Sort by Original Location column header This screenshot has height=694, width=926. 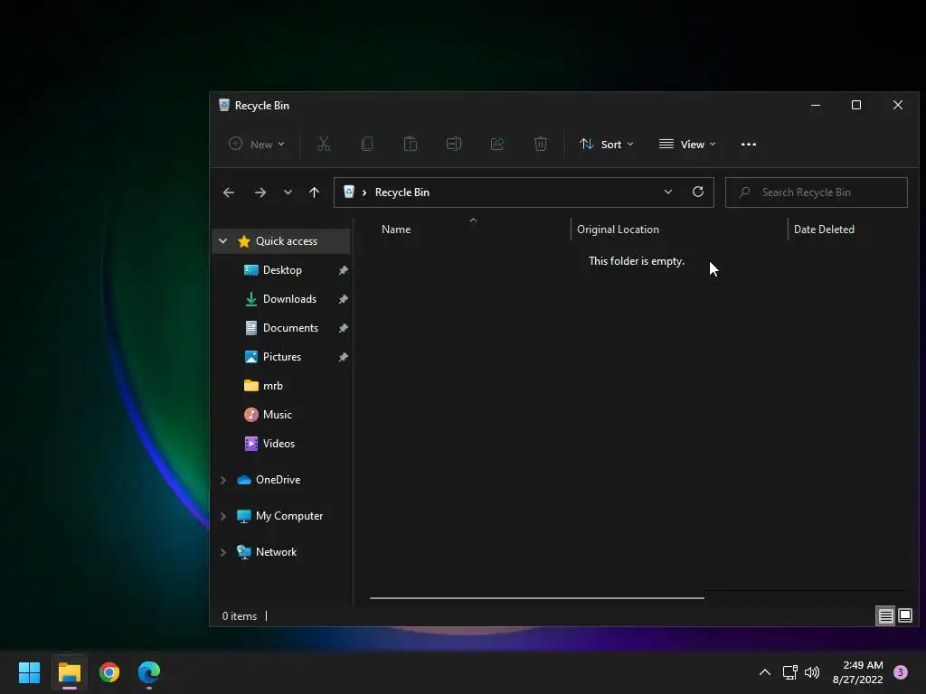pyautogui.click(x=618, y=230)
